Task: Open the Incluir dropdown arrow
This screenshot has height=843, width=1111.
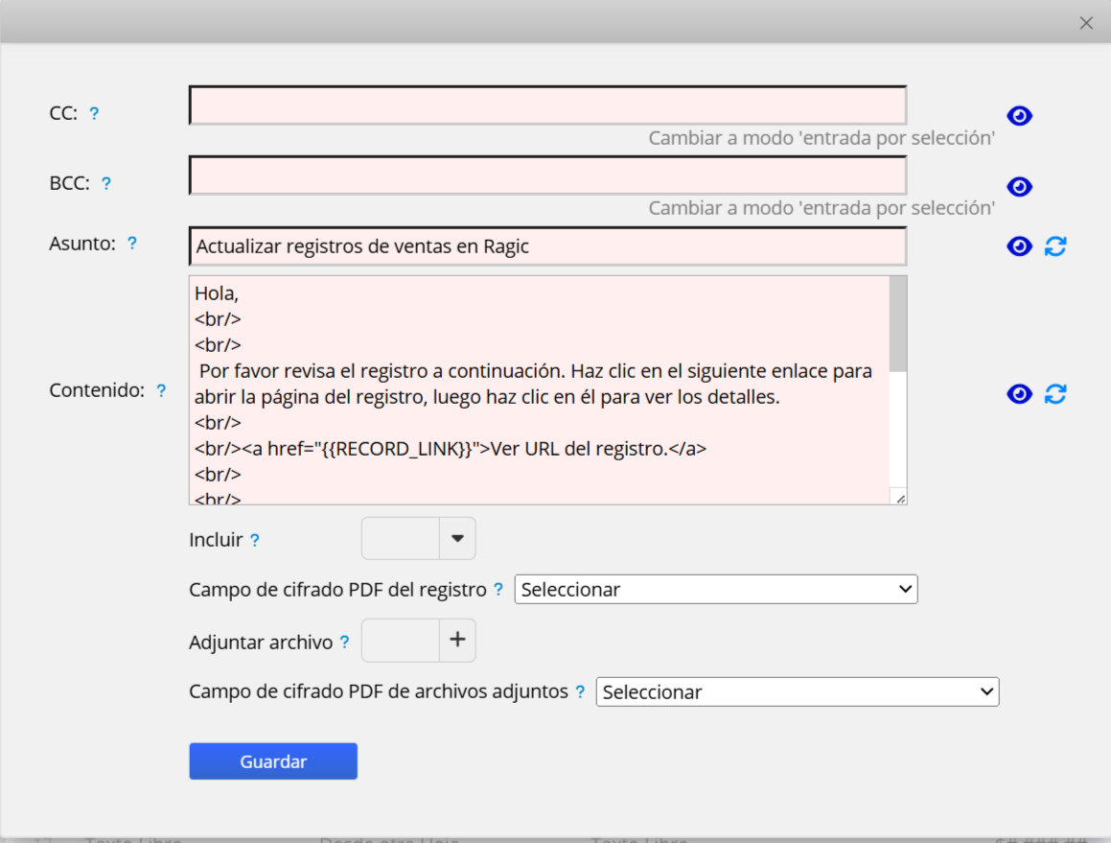Action: point(457,539)
